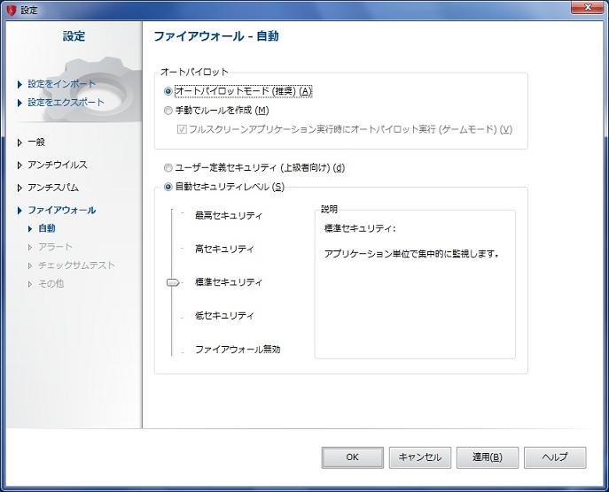This screenshot has height=492, width=609.
Task: Expand the 一般 section arrow
Action: coord(20,142)
